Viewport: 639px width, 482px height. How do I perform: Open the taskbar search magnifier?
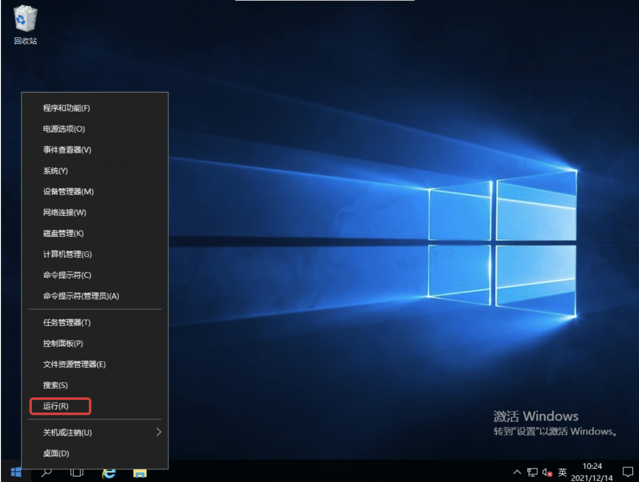coord(46,473)
